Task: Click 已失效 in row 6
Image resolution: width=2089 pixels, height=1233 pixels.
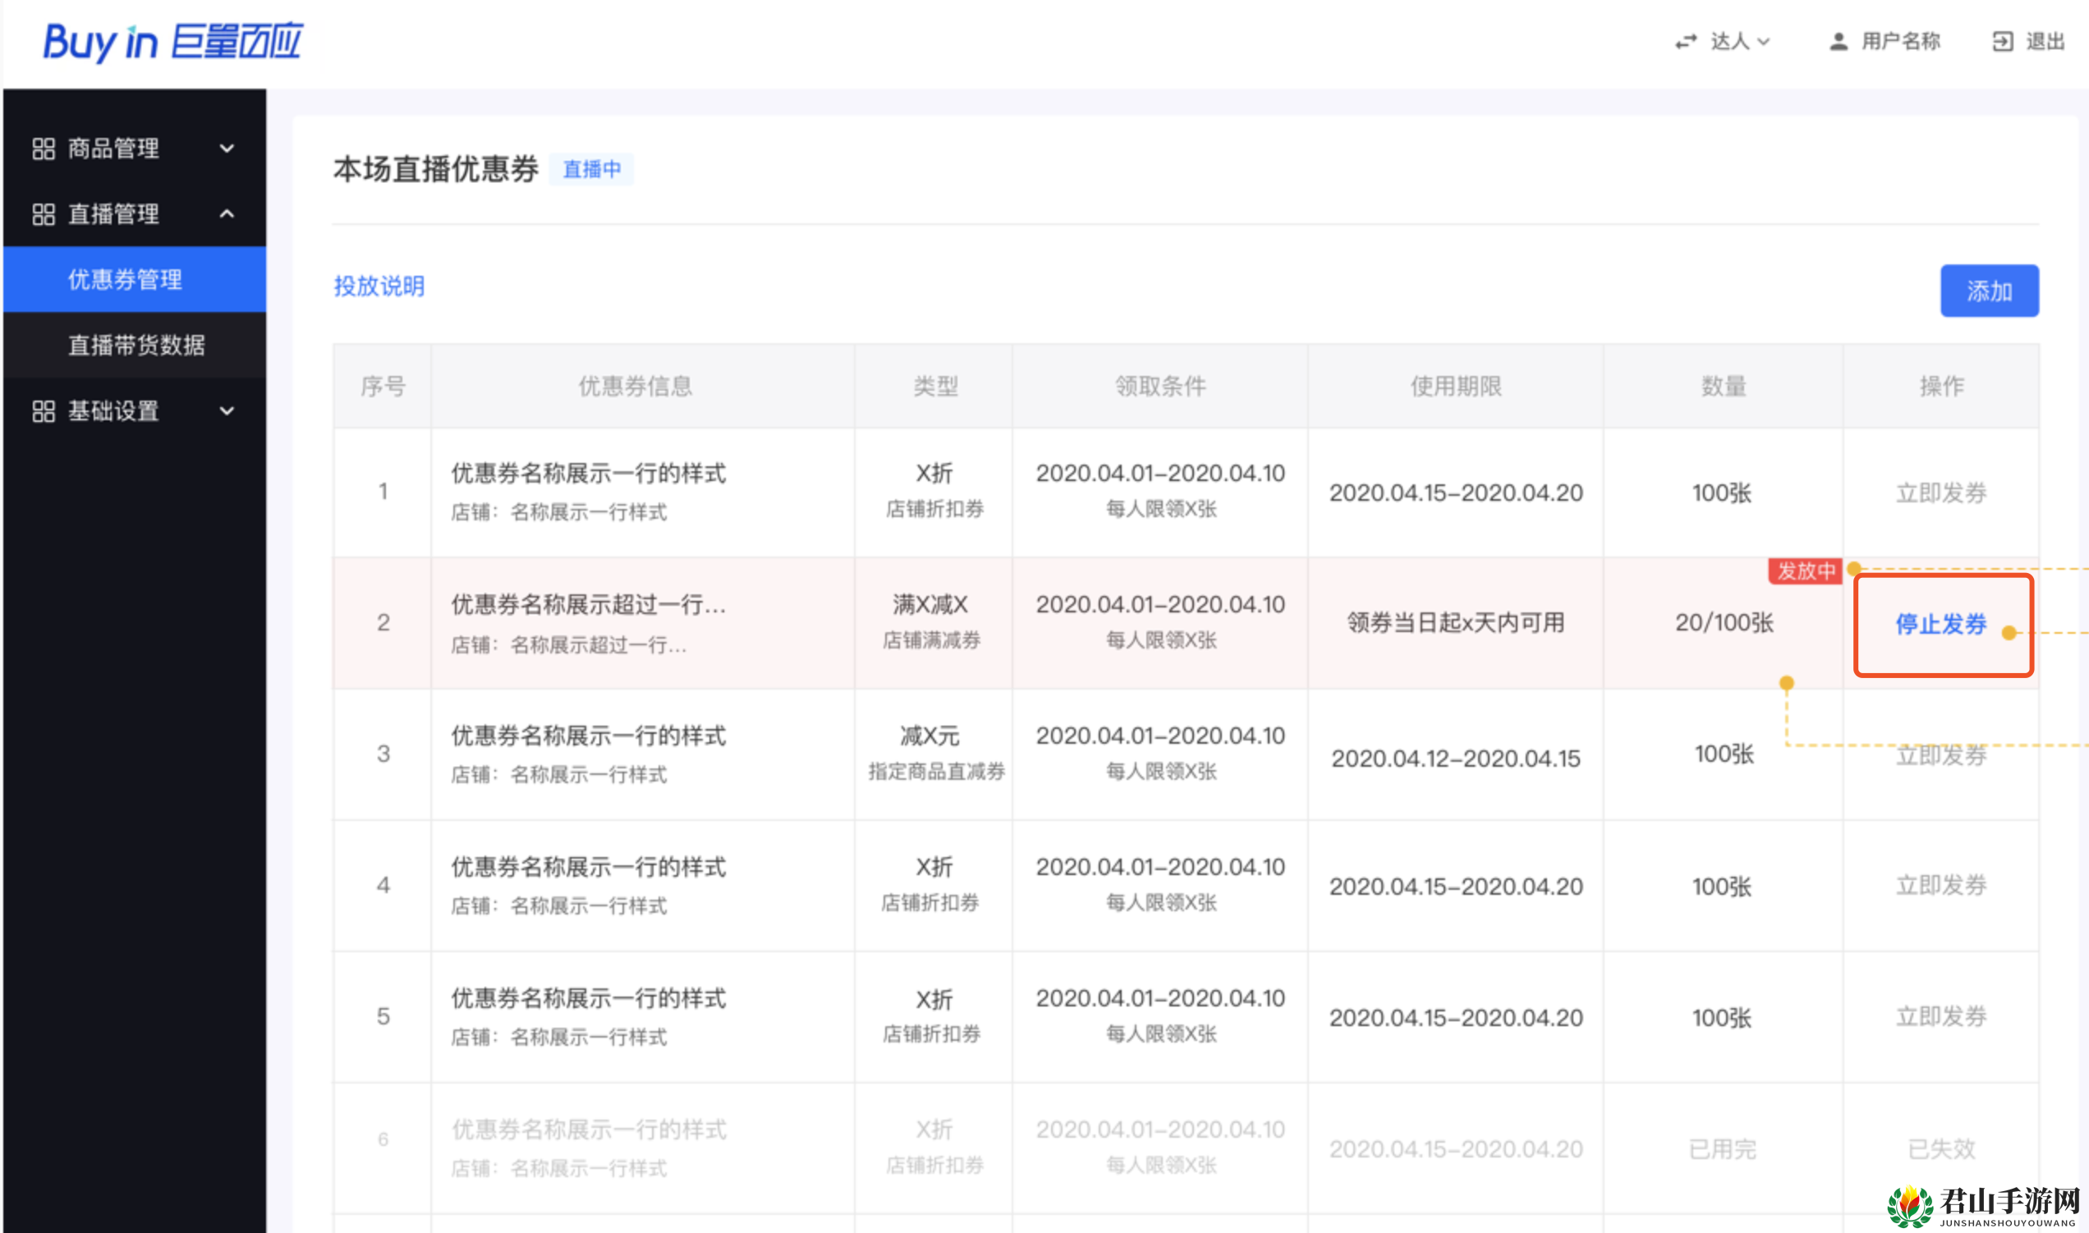Action: pos(1941,1149)
